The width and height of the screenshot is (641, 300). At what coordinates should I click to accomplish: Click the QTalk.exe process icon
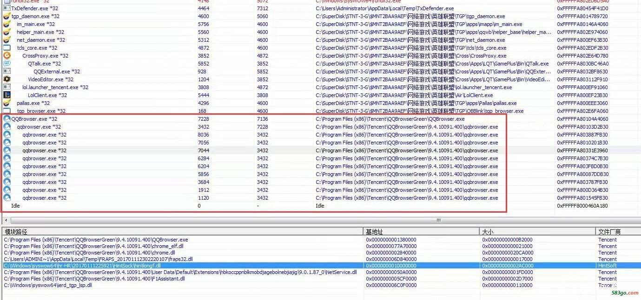tap(7, 64)
